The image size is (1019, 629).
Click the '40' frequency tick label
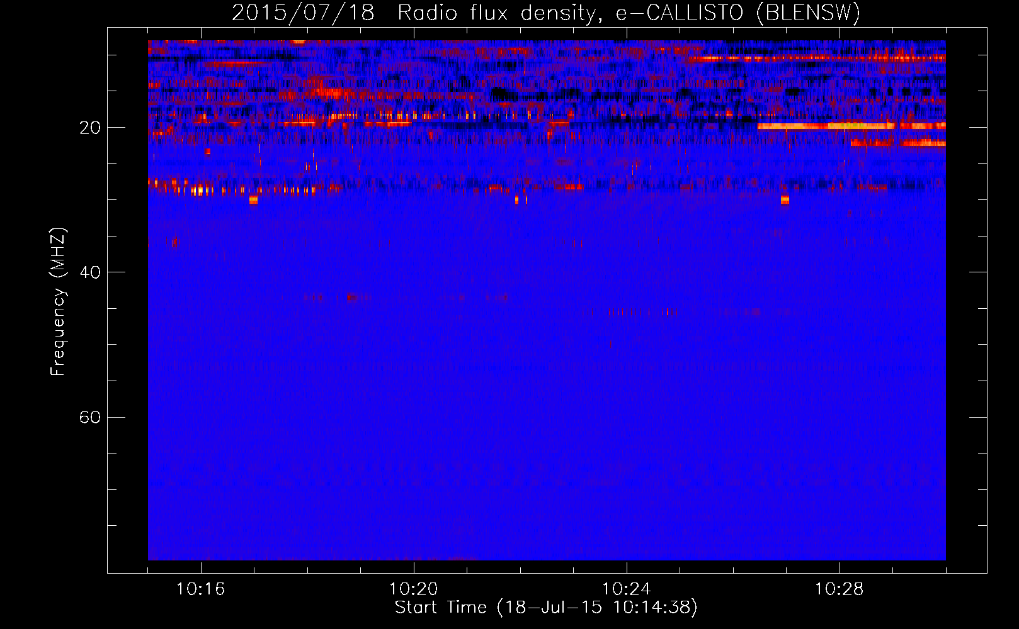pyautogui.click(x=90, y=273)
